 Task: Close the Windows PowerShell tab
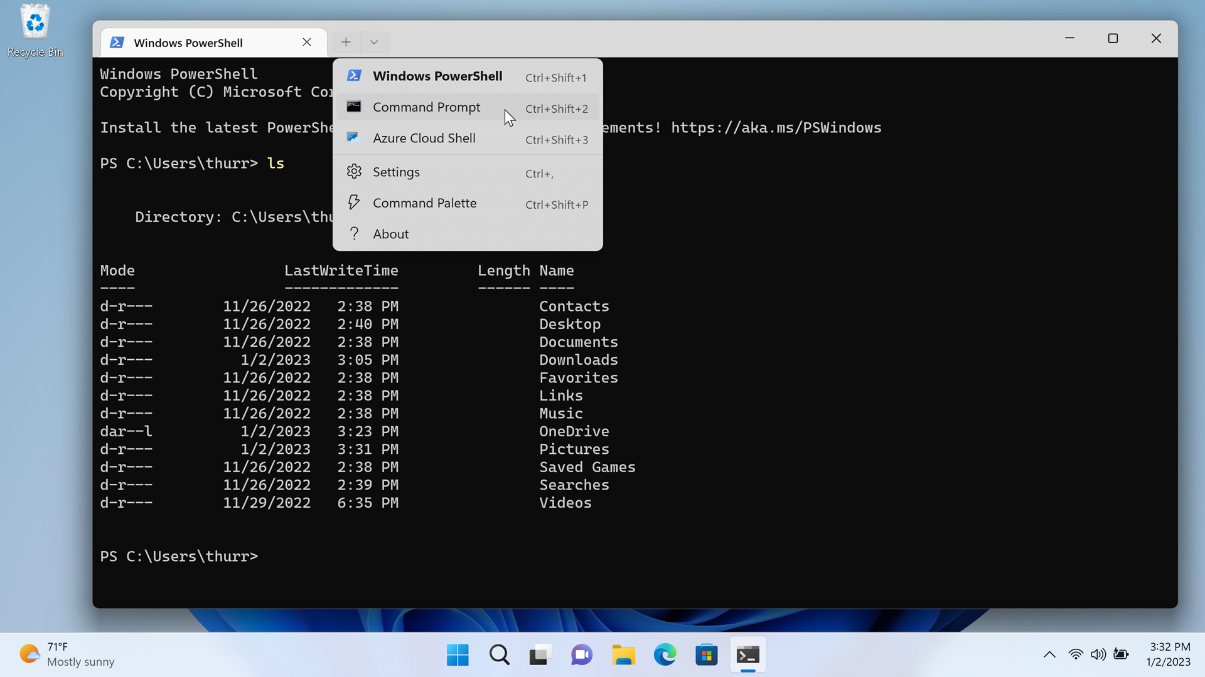307,42
